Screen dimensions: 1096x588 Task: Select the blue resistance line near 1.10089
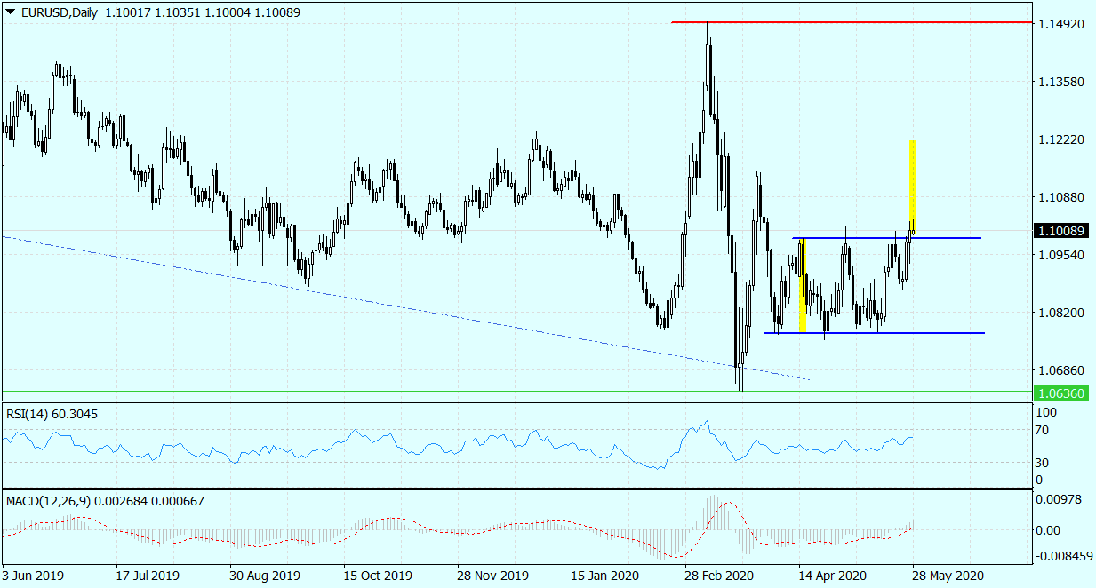coord(886,238)
